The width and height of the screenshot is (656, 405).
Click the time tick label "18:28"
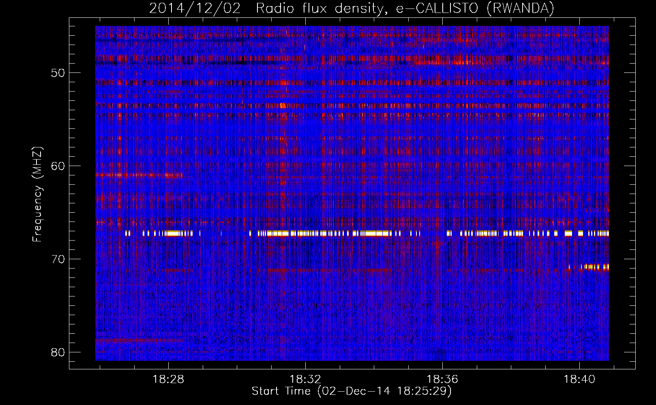[168, 379]
